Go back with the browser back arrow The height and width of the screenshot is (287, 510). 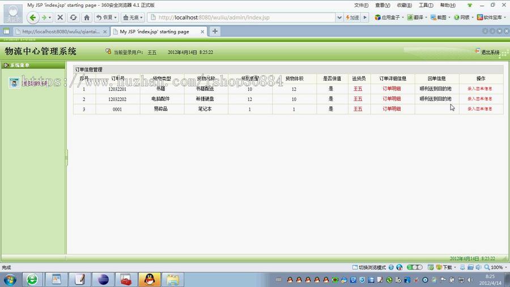(32, 18)
